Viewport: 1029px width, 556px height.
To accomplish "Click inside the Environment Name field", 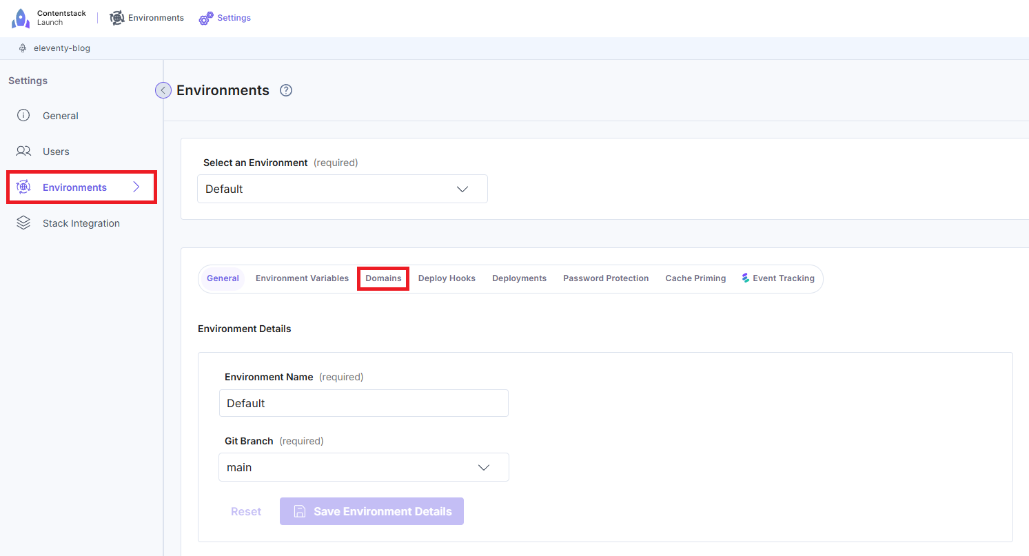I will (363, 403).
